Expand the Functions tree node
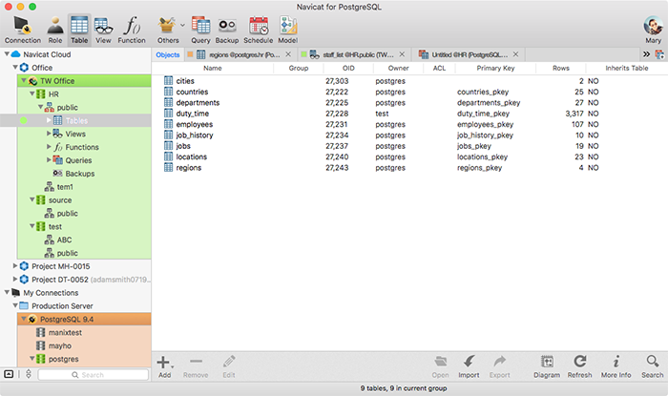668x396 pixels. (49, 147)
